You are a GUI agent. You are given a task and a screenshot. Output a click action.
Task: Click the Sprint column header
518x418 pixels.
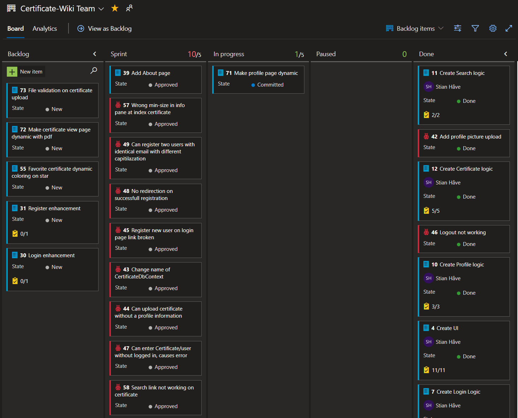(119, 54)
